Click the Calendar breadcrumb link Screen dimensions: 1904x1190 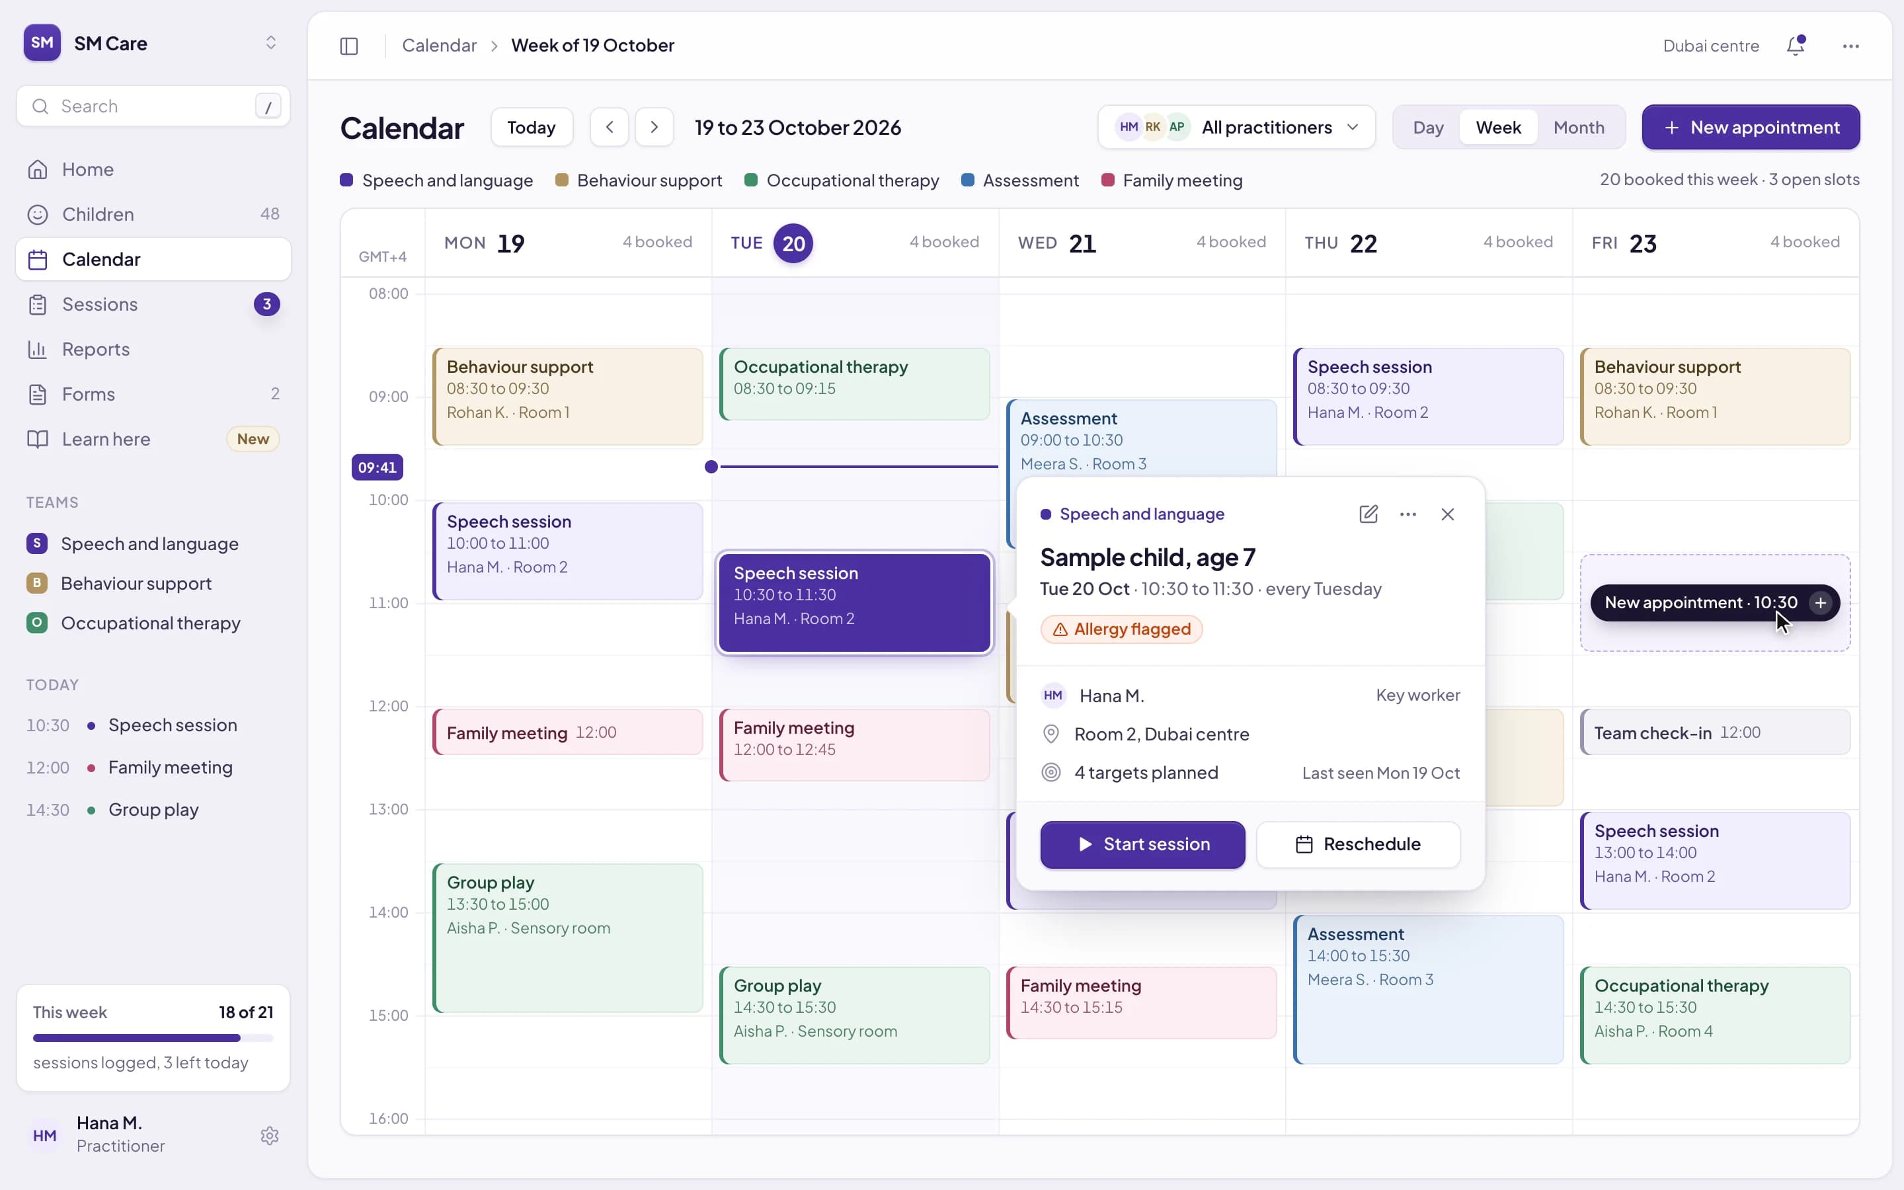439,46
